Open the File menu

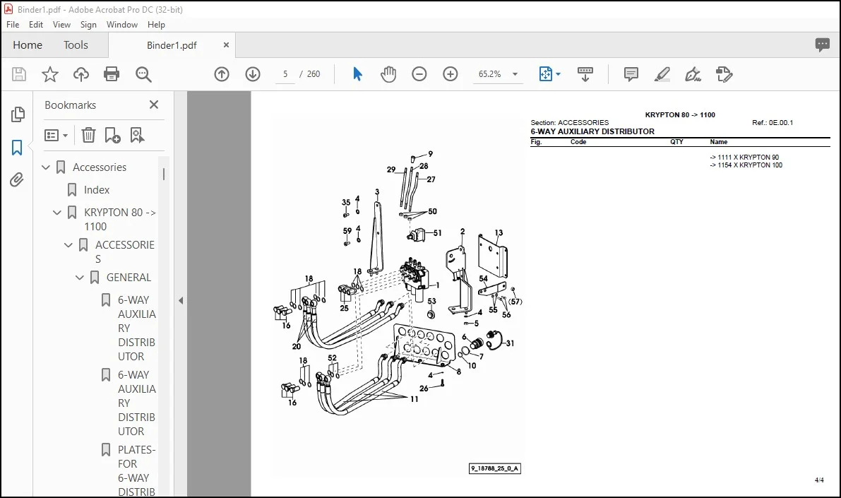coord(13,25)
